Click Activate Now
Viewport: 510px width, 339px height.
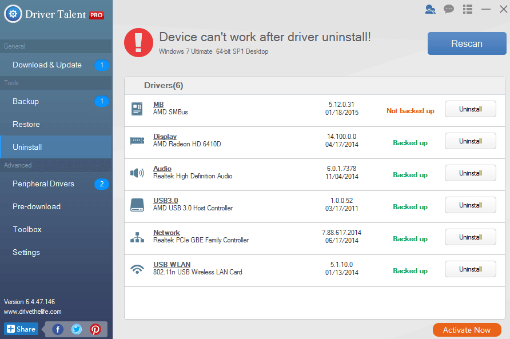tap(467, 330)
